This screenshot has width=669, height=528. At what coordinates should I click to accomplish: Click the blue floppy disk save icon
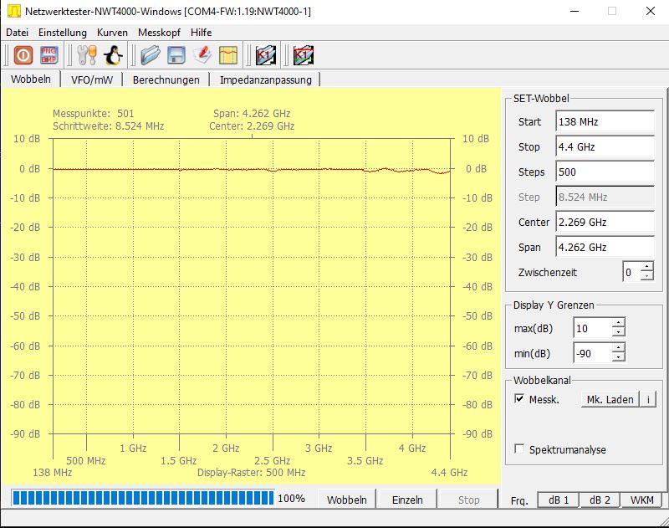[x=176, y=55]
